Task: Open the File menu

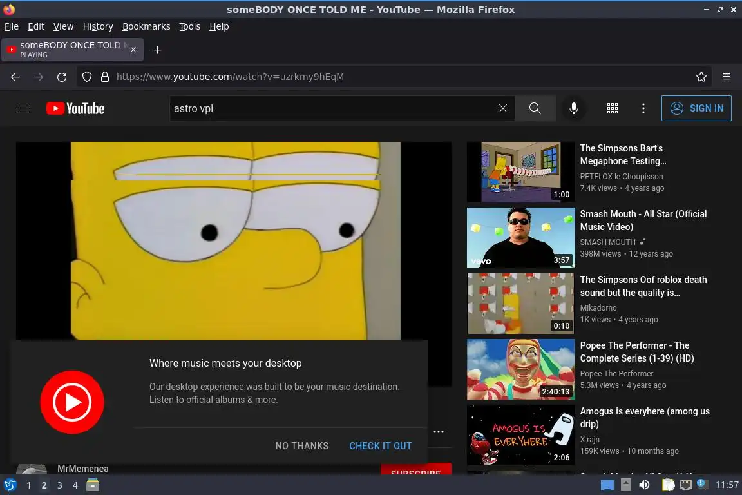Action: [x=12, y=26]
